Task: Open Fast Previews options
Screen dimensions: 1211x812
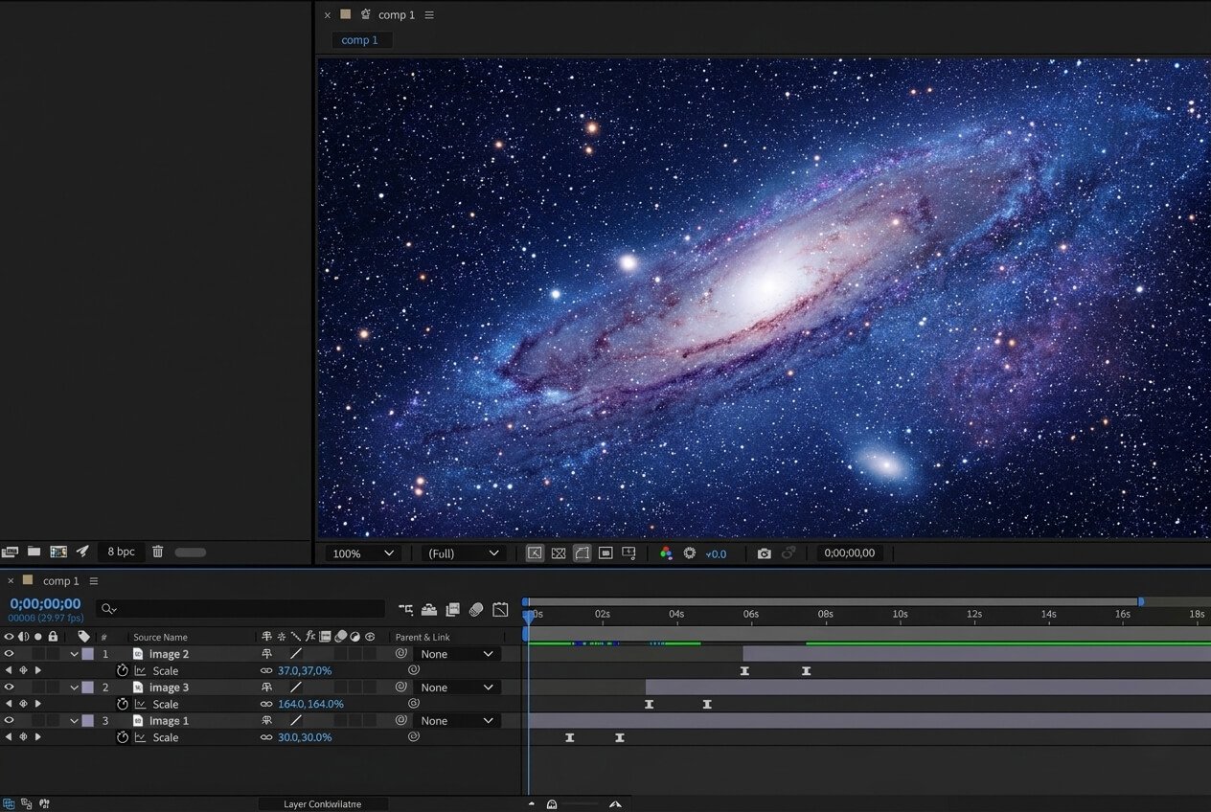Action: pos(690,553)
